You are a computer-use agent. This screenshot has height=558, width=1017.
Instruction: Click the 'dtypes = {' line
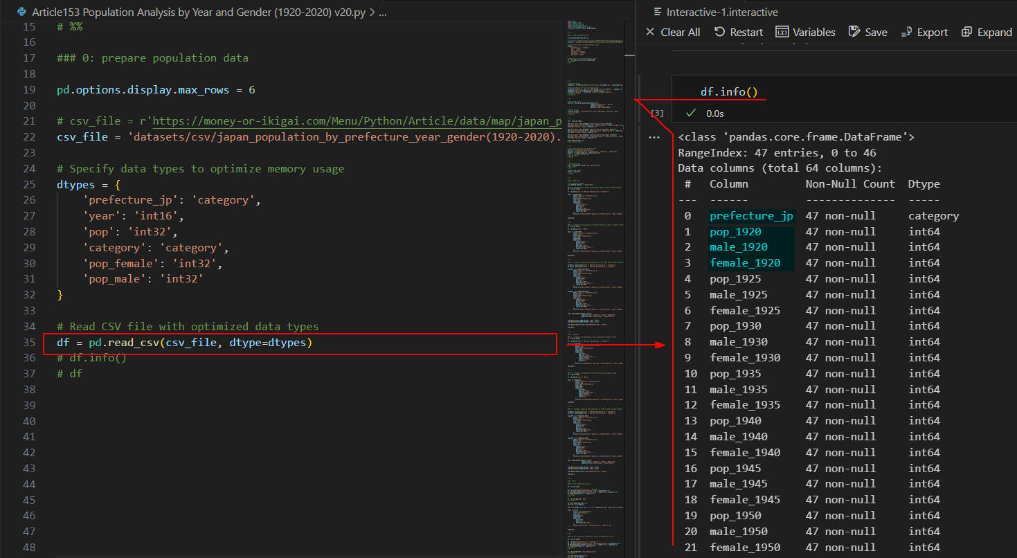89,185
